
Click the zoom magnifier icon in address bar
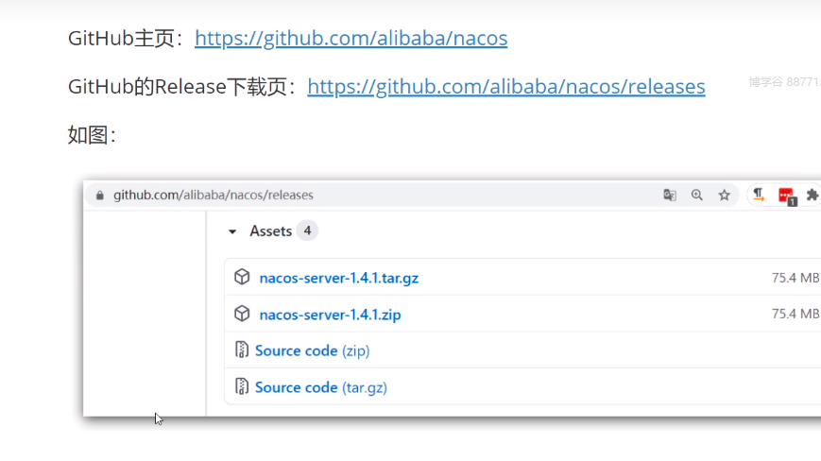point(697,196)
